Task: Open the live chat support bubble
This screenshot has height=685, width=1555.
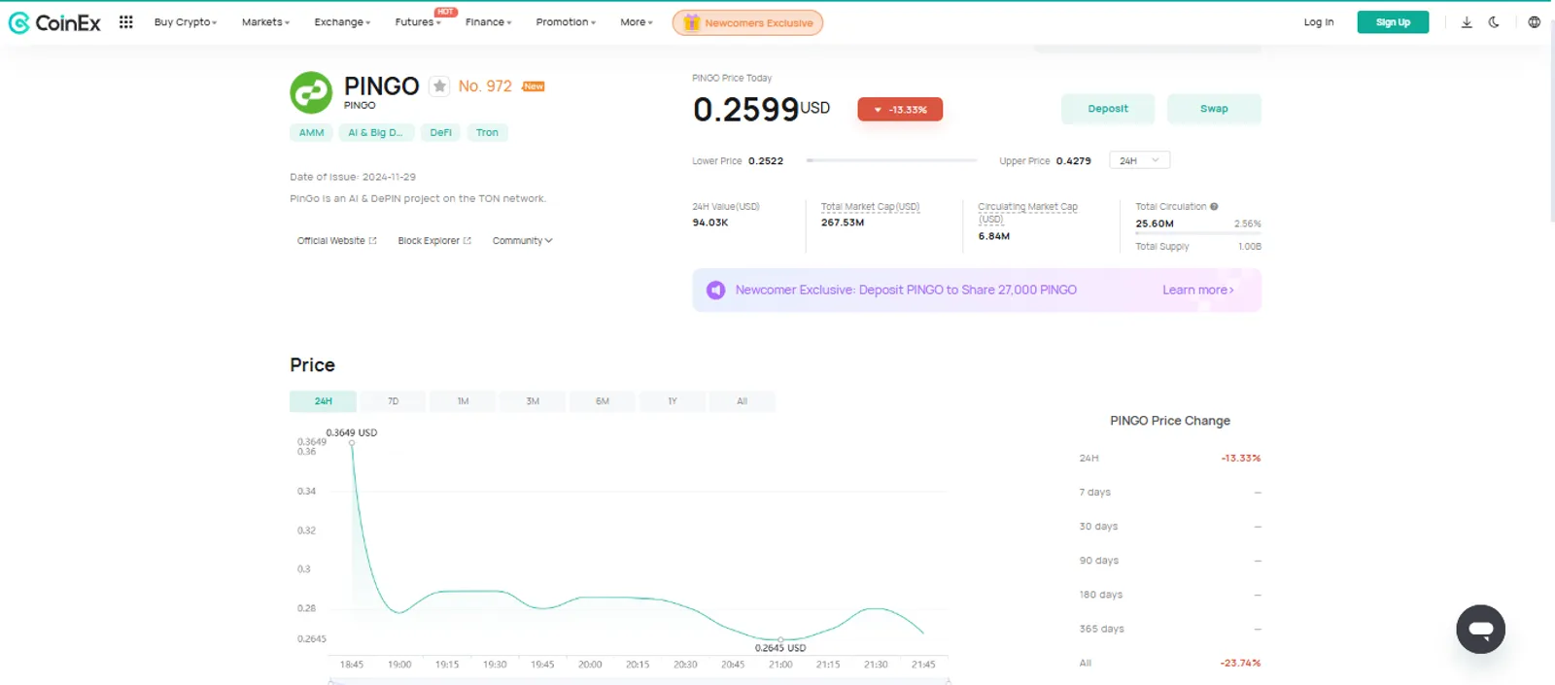Action: (1480, 629)
